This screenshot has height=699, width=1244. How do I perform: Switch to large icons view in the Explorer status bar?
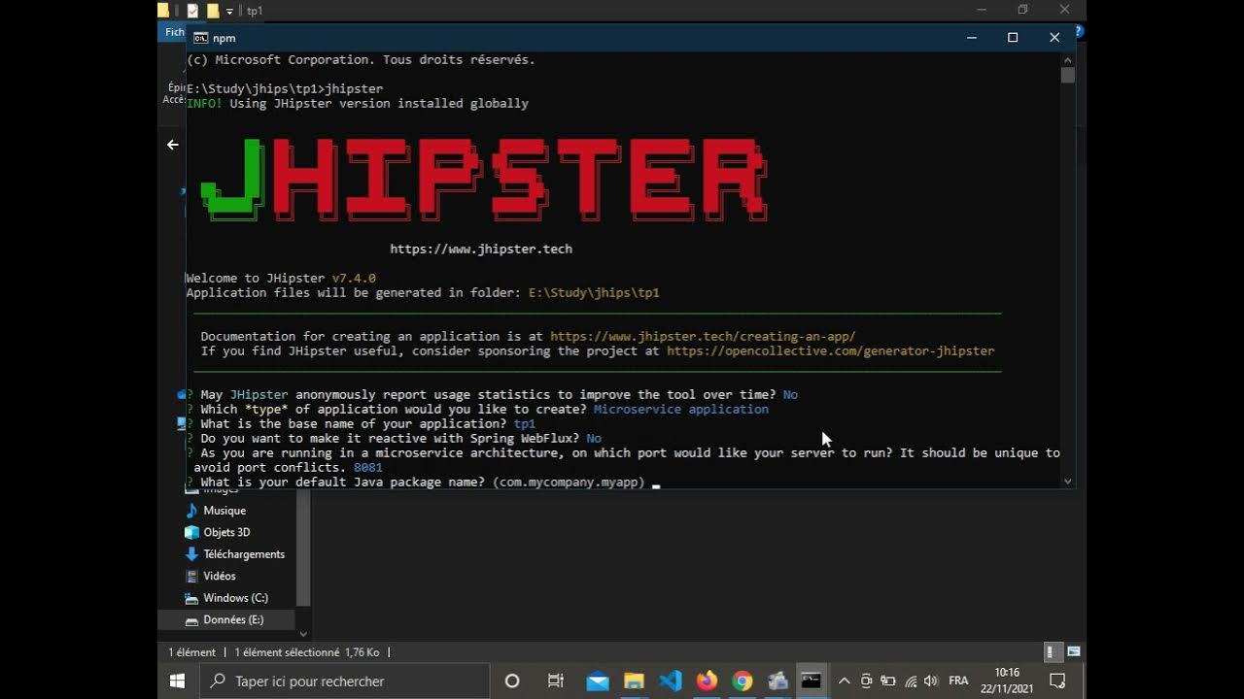pyautogui.click(x=1073, y=652)
